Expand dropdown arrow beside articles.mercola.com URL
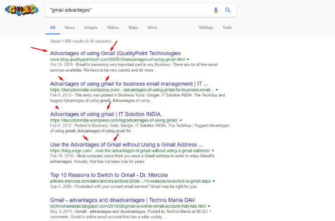The width and height of the screenshot is (335, 221). click(x=214, y=181)
